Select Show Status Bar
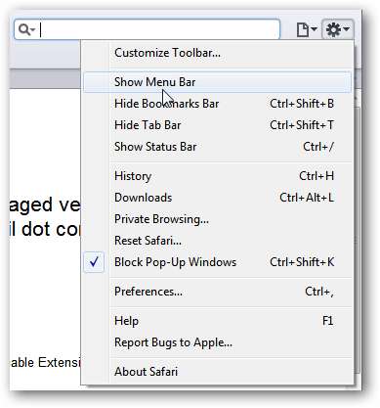This screenshot has height=408, width=380. 217,147
